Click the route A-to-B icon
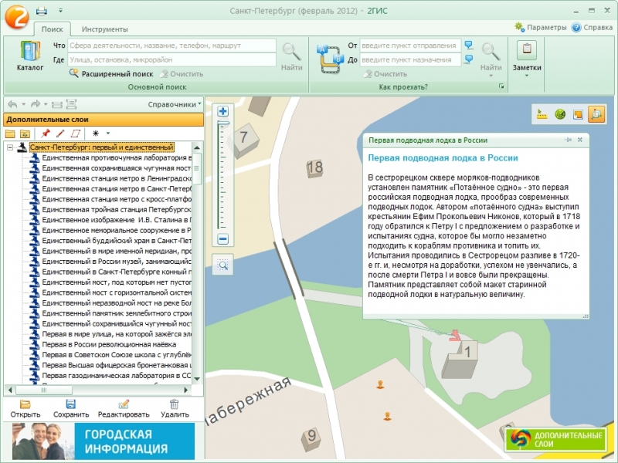618x463 pixels. coord(329,59)
